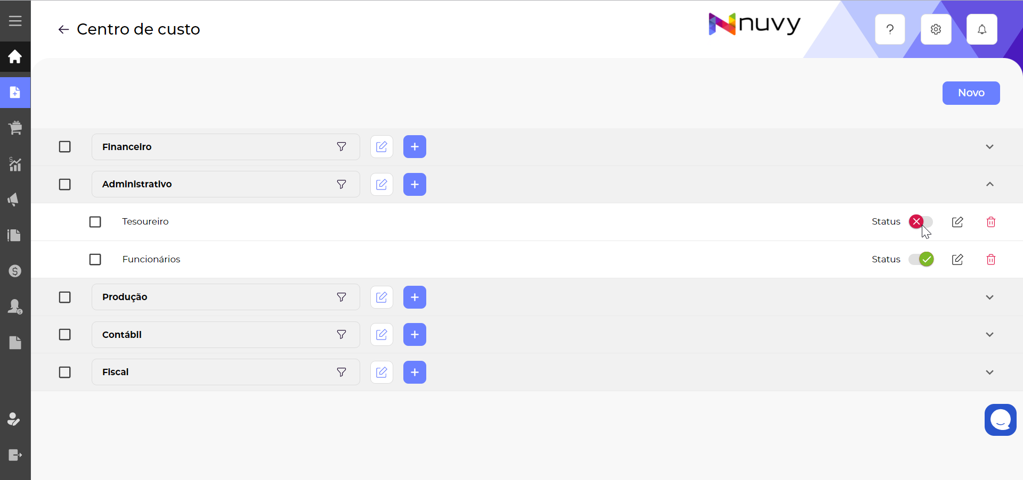Expand the Fiscal group chevron

(x=989, y=372)
